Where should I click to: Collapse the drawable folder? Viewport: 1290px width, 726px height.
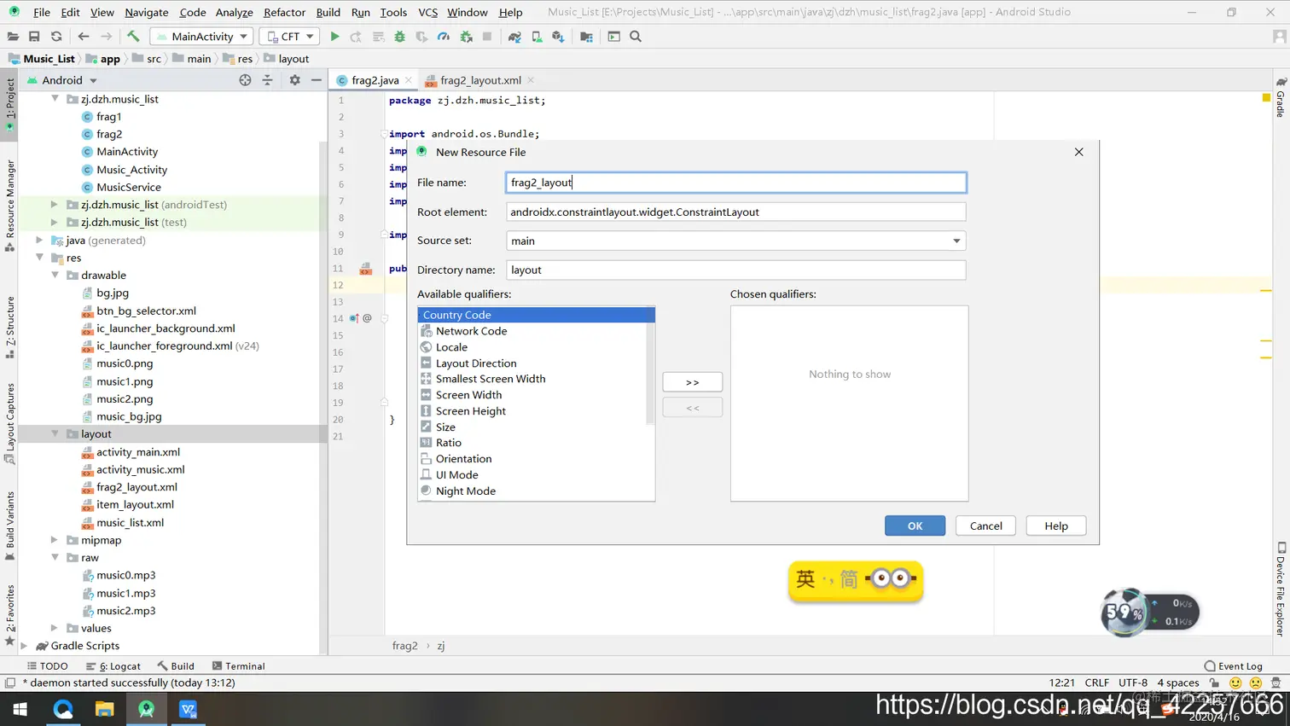point(55,276)
